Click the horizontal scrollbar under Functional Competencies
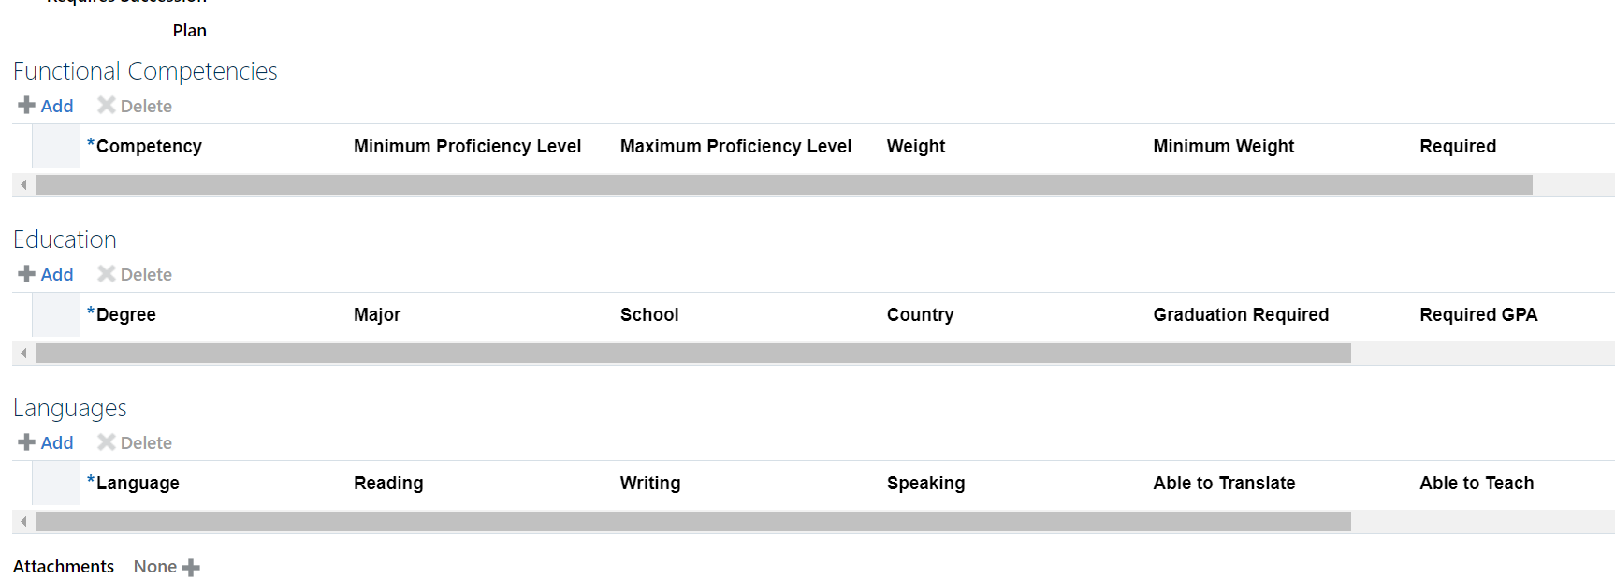This screenshot has width=1615, height=579. pos(655,184)
